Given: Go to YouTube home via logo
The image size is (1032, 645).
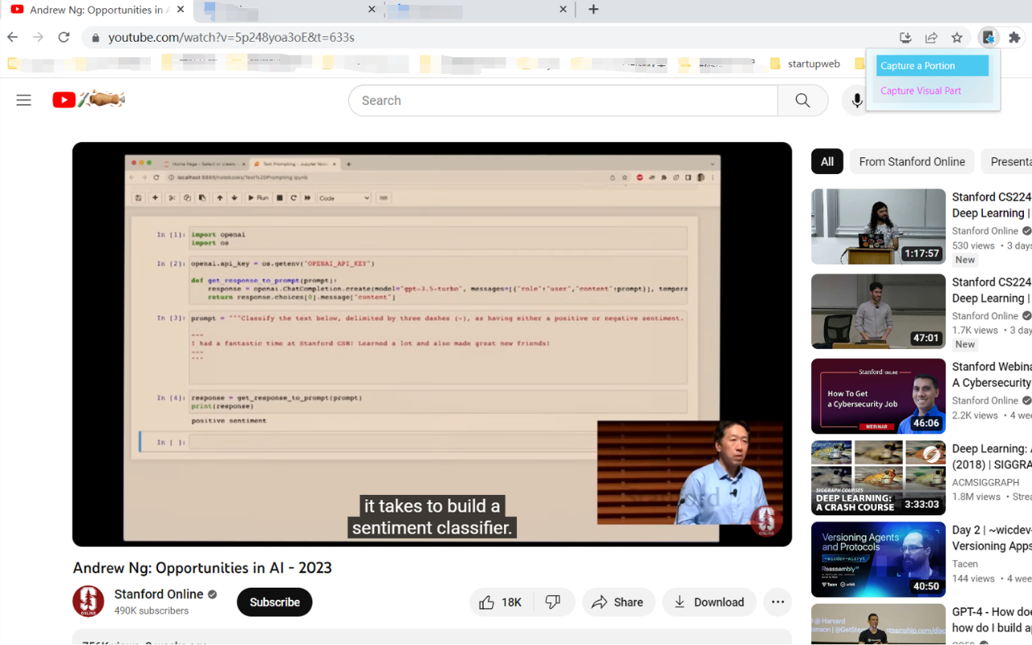Looking at the screenshot, I should pos(89,100).
